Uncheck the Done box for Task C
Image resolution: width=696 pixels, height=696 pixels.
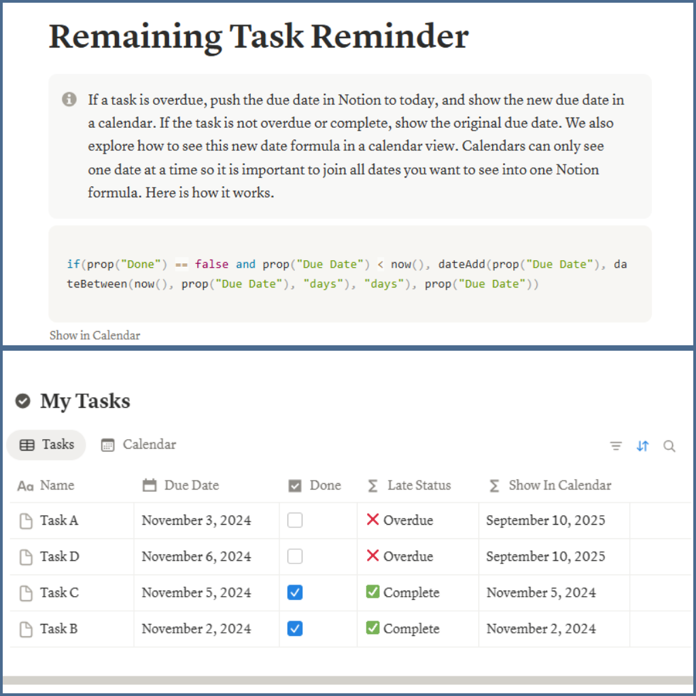tap(295, 593)
